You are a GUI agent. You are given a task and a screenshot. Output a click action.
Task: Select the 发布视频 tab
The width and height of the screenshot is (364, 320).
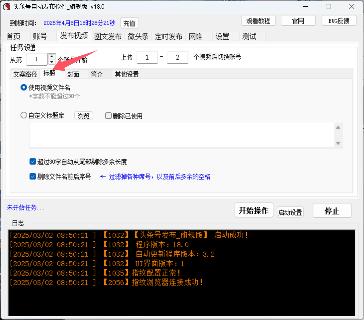(x=74, y=36)
